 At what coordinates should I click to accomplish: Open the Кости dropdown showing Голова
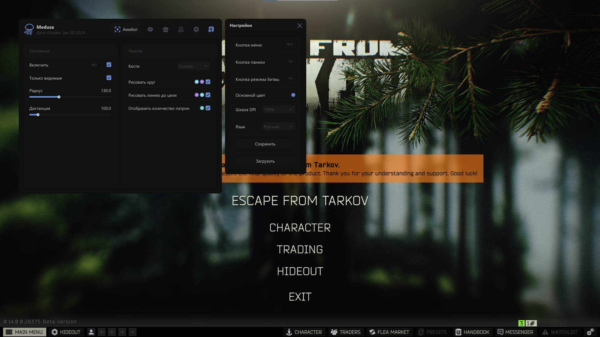[x=194, y=66]
